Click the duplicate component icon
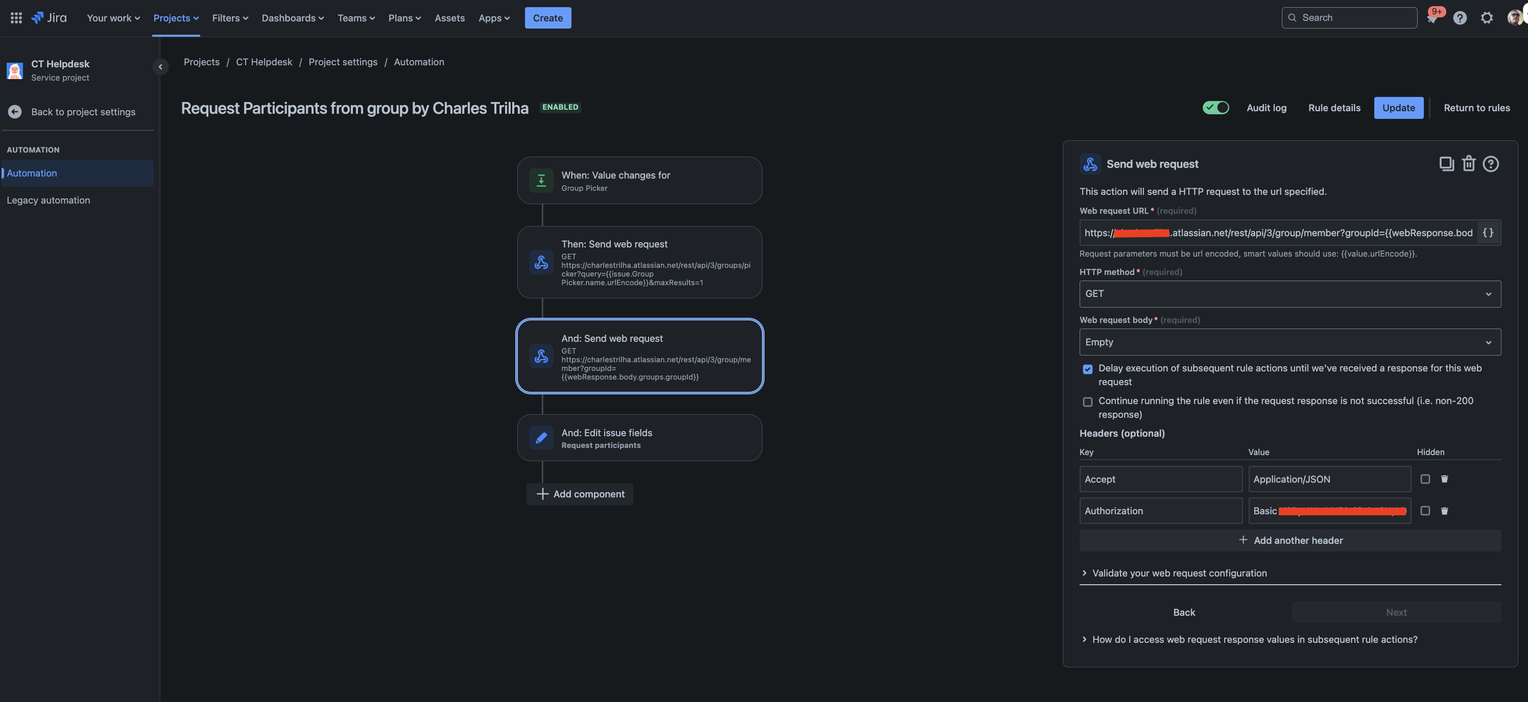The image size is (1528, 702). point(1446,163)
